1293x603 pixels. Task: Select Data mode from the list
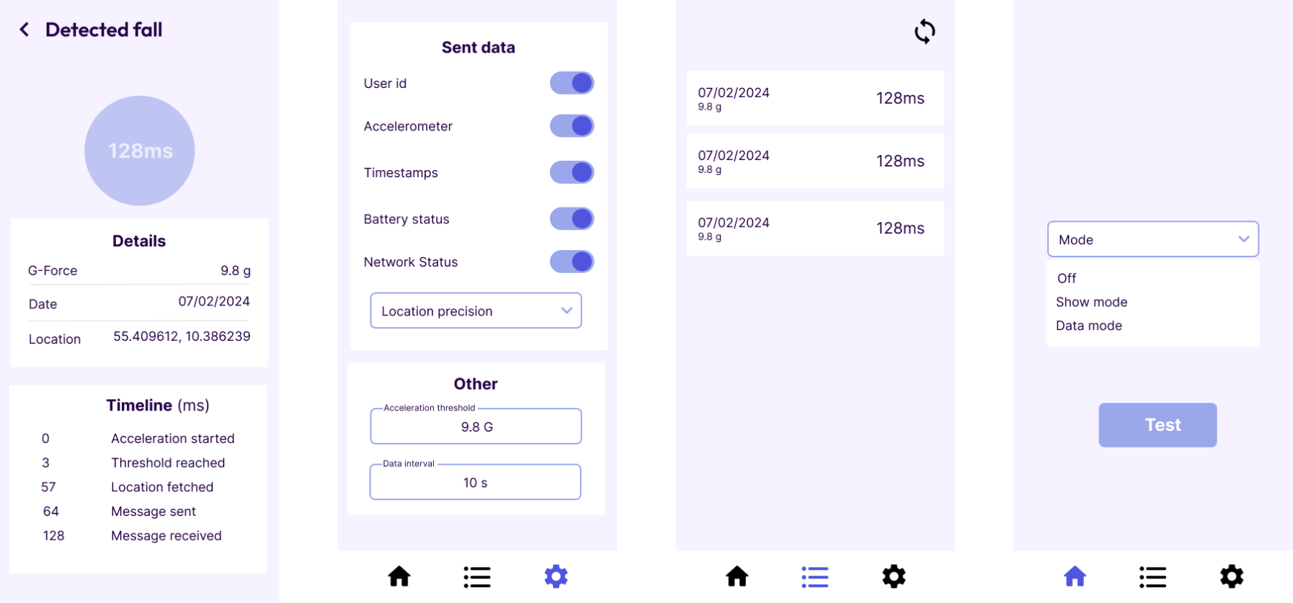[x=1088, y=326]
